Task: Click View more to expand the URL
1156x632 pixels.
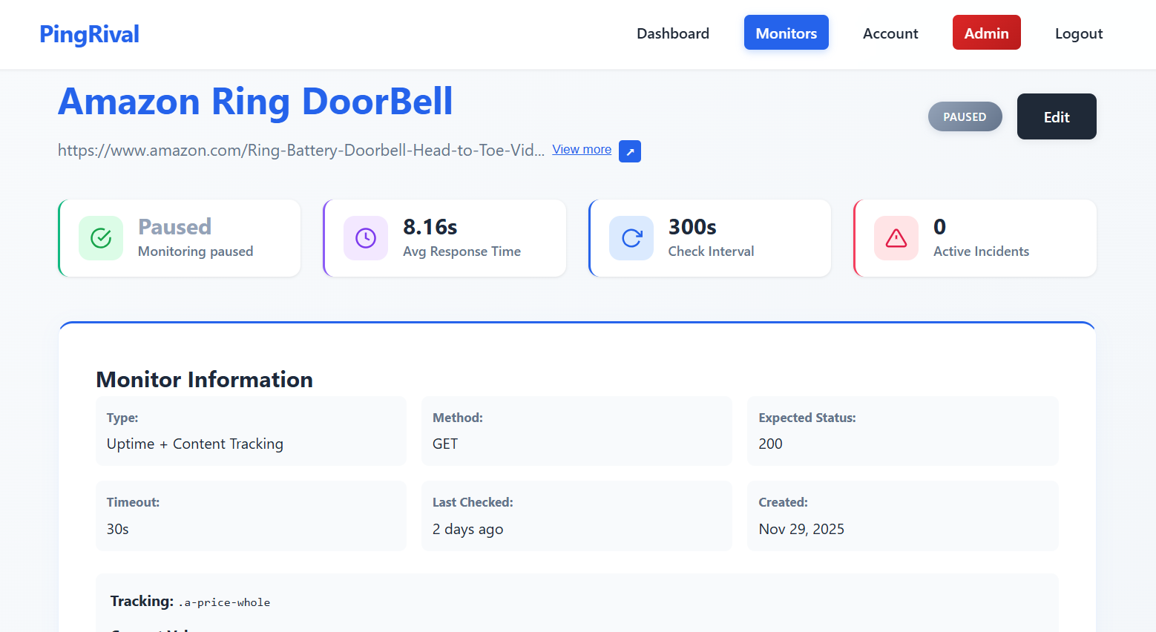Action: coord(581,149)
